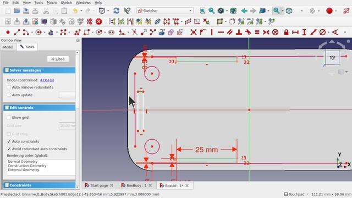Viewport: 352px width, 198px height.
Task: Apply the Angle constraint
Action: click(335, 32)
